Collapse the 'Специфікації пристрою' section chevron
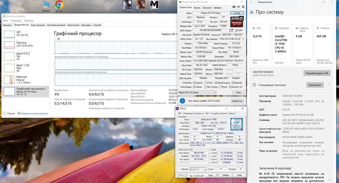This screenshot has width=339, height=183. coord(329,85)
